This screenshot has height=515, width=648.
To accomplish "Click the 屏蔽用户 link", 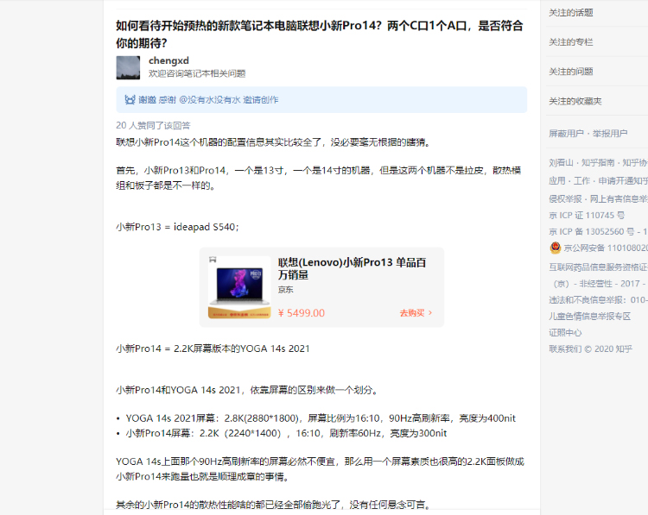I will click(x=566, y=134).
